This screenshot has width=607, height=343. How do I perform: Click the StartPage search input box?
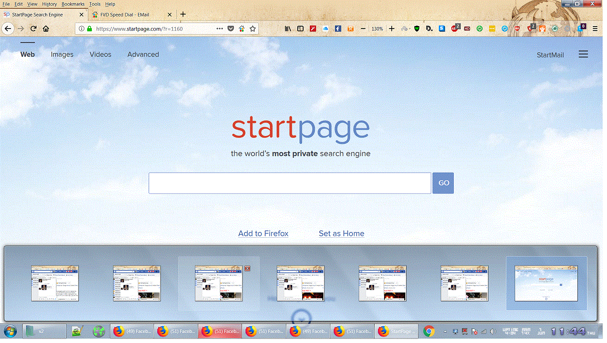coord(290,183)
